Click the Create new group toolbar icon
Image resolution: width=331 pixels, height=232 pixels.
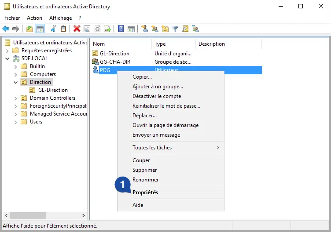click(154, 29)
